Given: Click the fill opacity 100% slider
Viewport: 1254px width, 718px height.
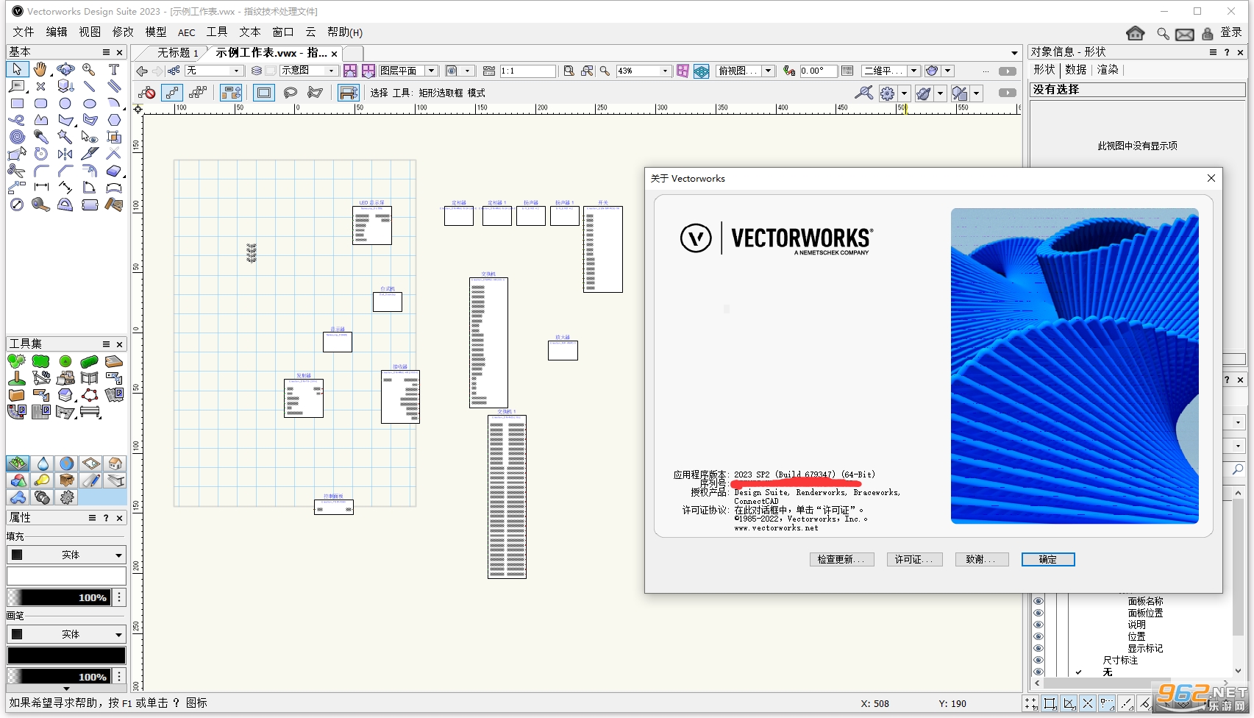Looking at the screenshot, I should tap(59, 597).
